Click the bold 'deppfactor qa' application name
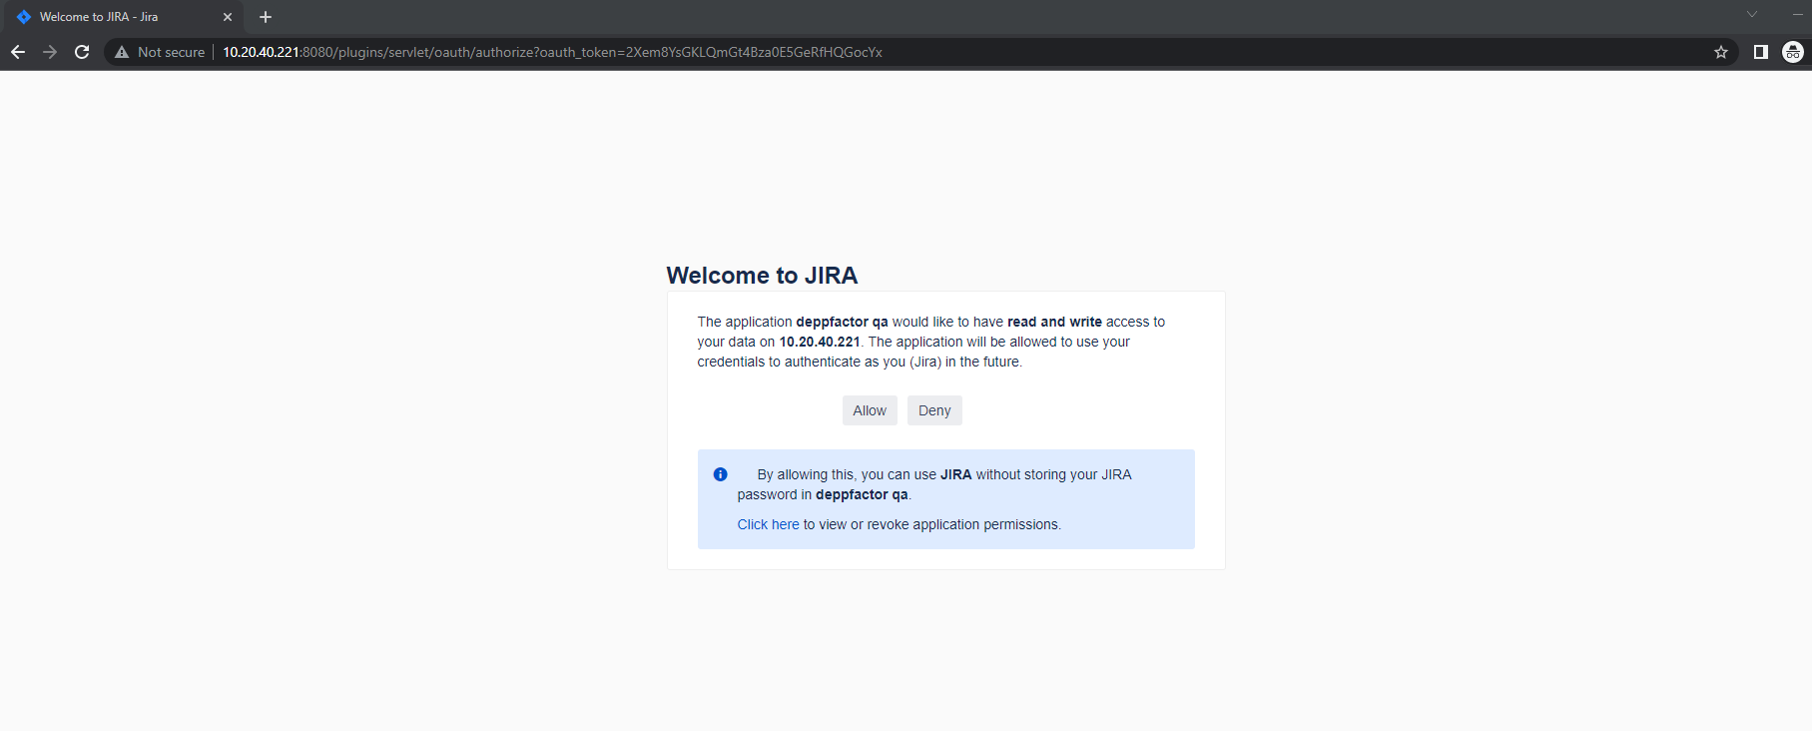The image size is (1812, 731). [x=842, y=322]
